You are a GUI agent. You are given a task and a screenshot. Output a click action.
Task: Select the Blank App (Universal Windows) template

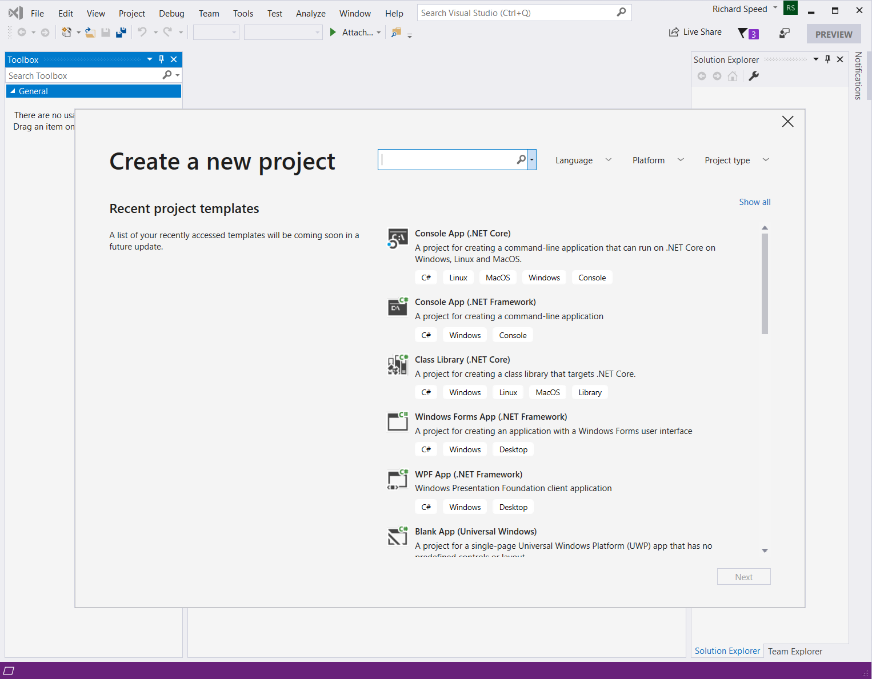pos(571,541)
